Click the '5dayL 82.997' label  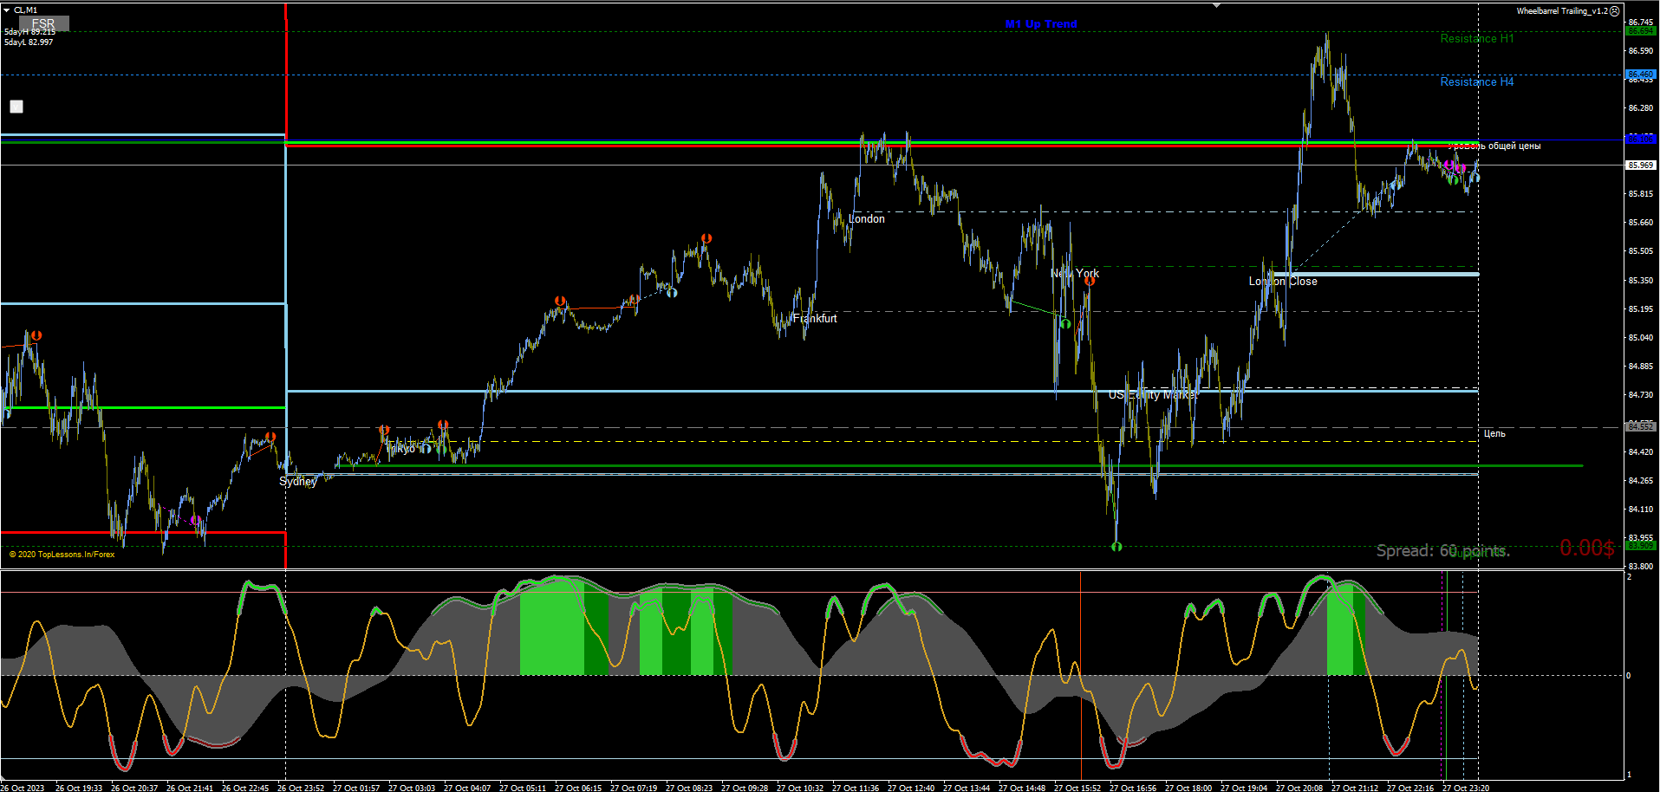[x=29, y=42]
